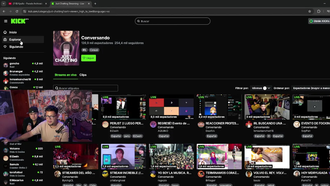Open browser extensions puzzle icon
The image size is (330, 186).
click(x=319, y=11)
